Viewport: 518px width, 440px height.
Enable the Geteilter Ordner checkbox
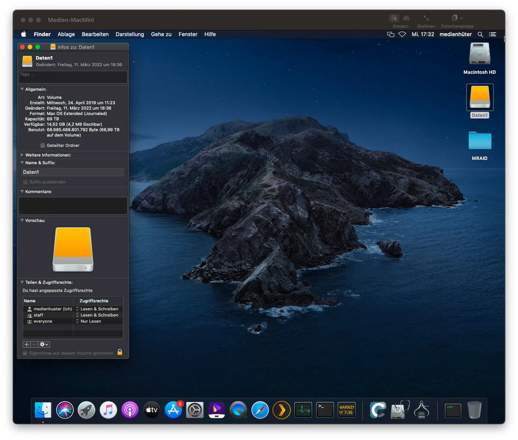click(42, 145)
